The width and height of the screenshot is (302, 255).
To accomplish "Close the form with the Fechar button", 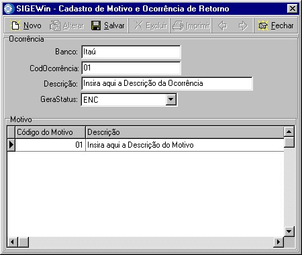I will [276, 25].
